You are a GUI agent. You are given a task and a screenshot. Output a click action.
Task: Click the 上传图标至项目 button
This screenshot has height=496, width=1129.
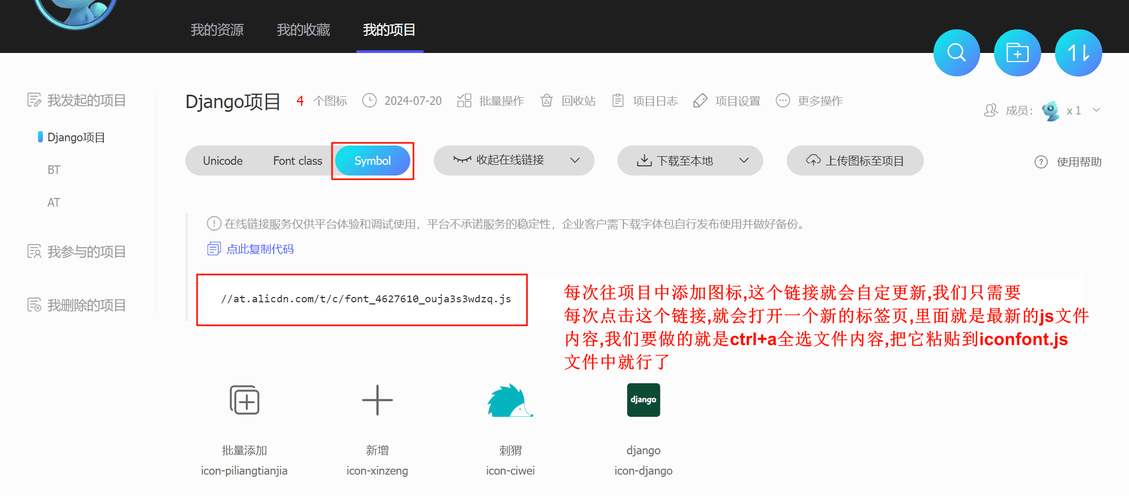(x=855, y=161)
